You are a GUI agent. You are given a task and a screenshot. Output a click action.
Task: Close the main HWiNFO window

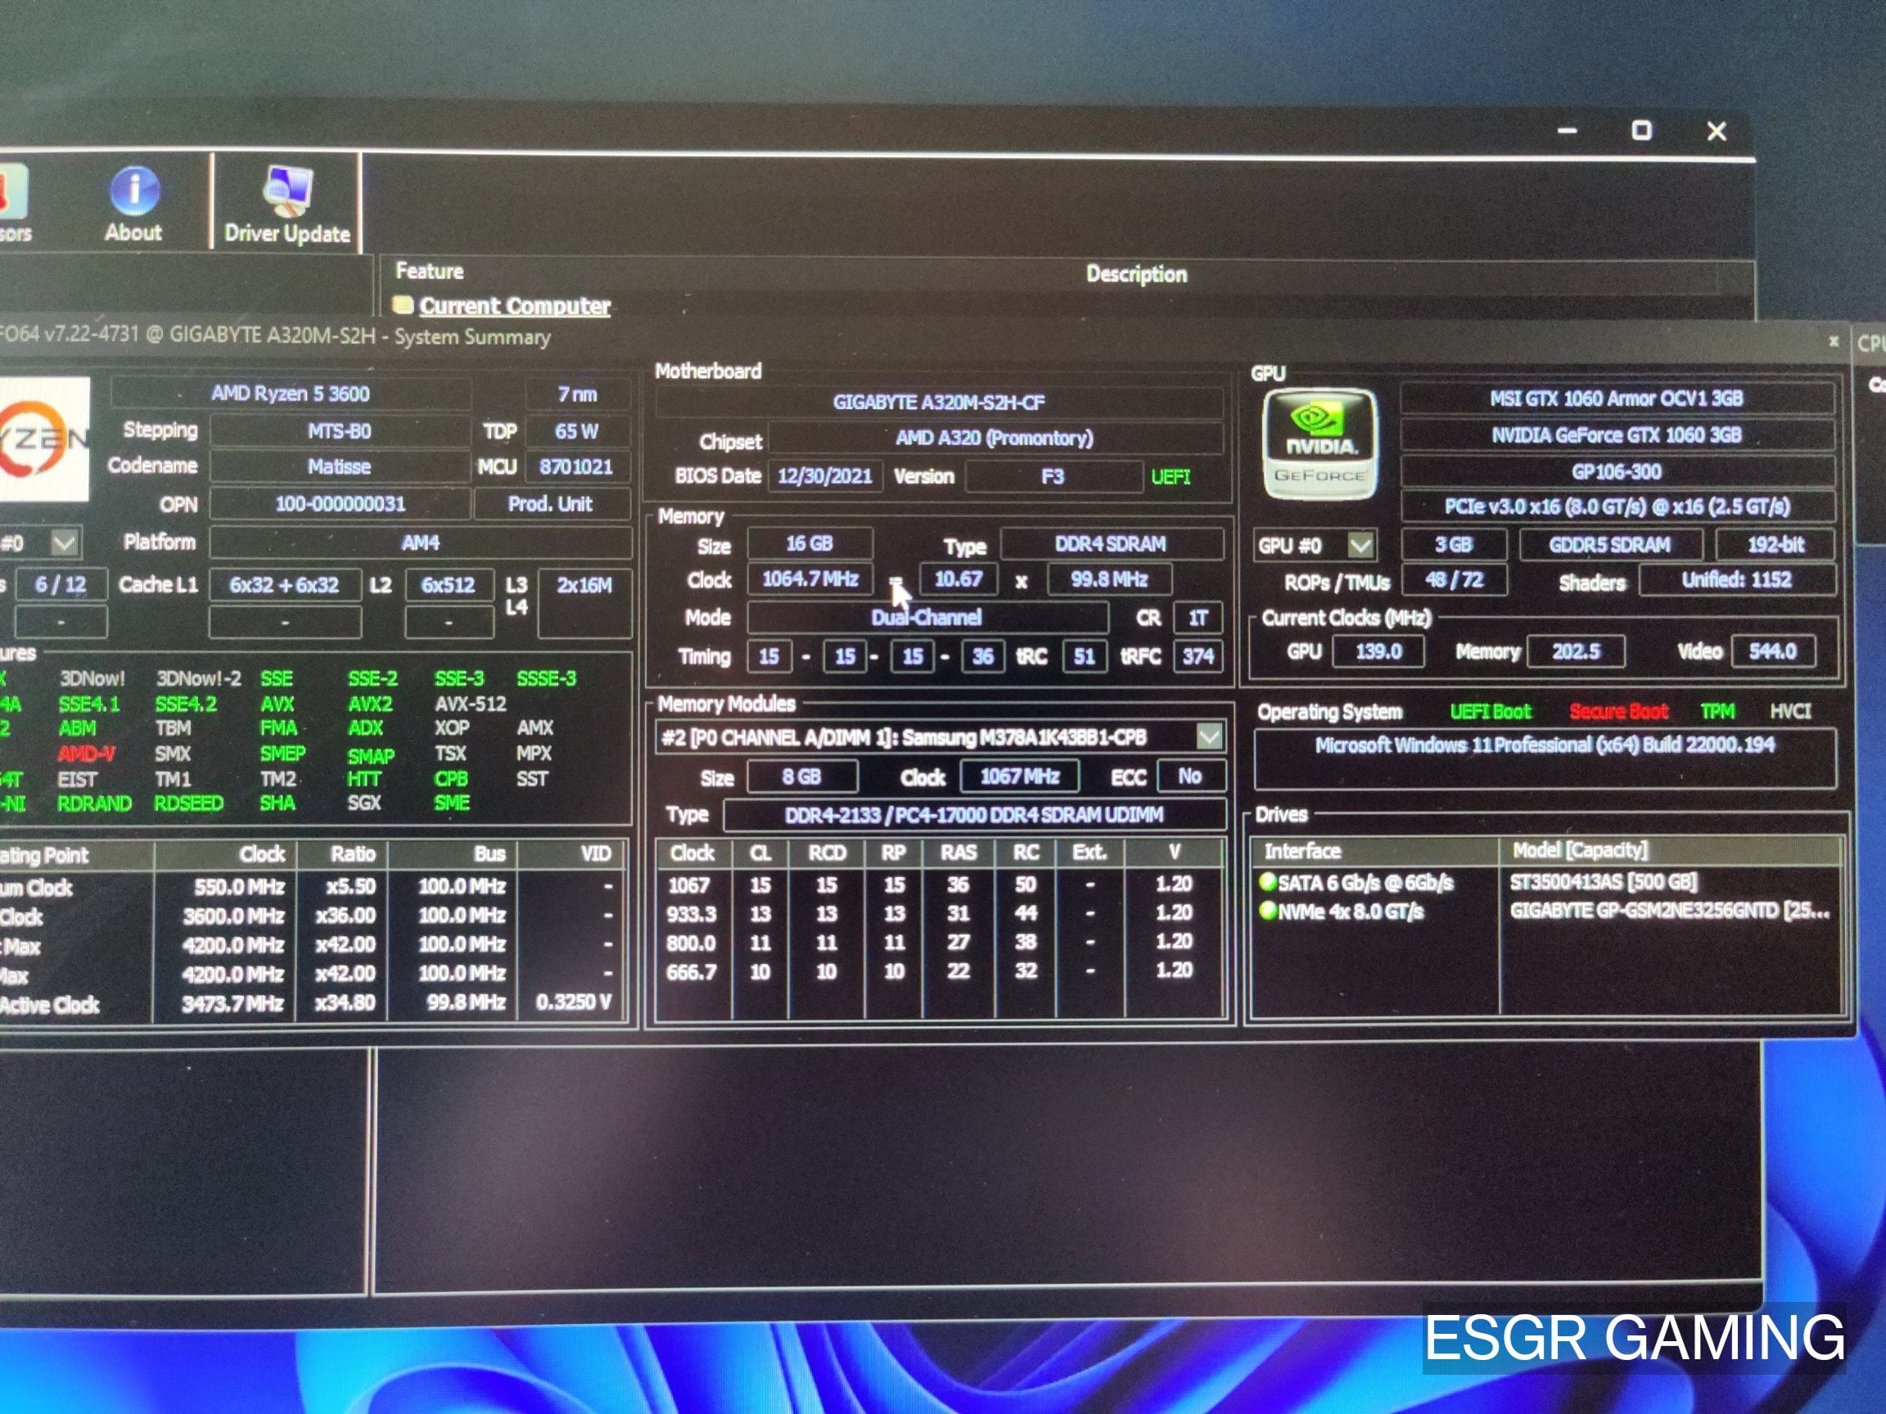[1717, 130]
